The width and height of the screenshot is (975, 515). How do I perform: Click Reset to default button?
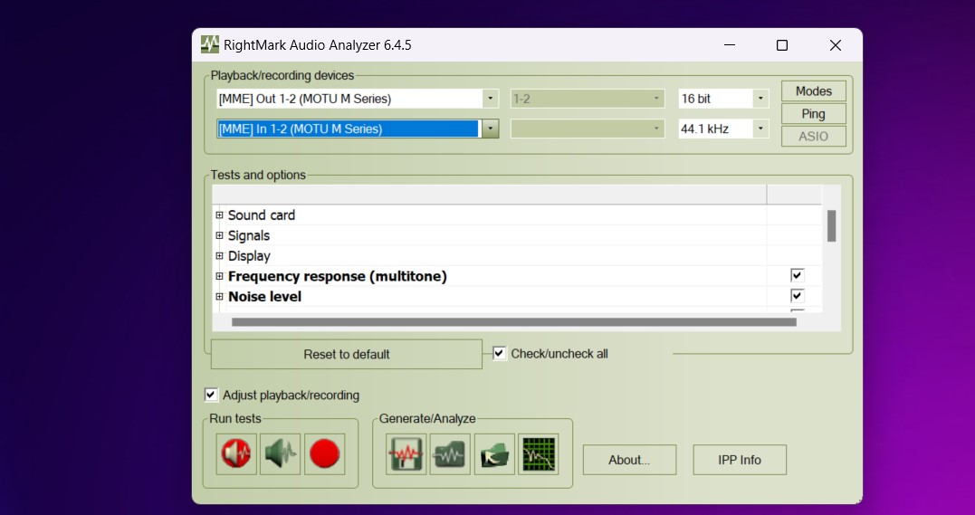click(347, 354)
